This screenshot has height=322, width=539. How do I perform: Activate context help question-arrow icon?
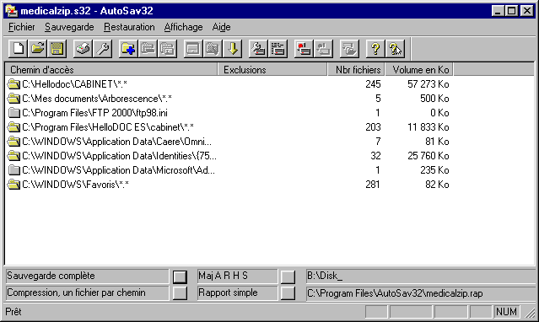pos(395,48)
